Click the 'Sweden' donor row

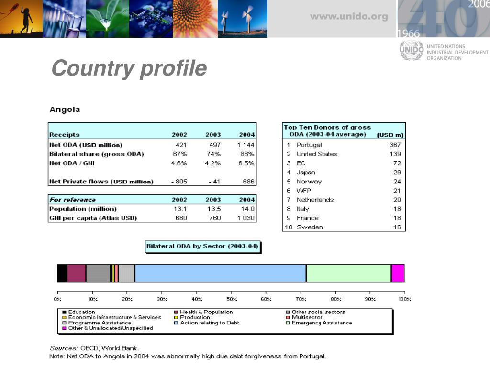344,227
